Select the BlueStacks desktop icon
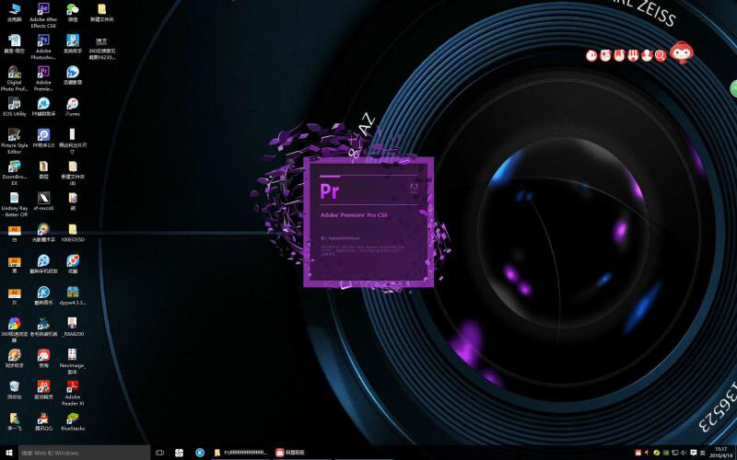Viewport: 737px width, 460px height. pos(73,421)
